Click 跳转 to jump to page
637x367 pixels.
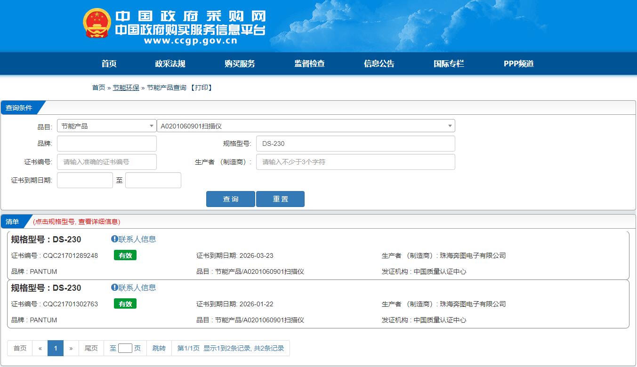(159, 349)
